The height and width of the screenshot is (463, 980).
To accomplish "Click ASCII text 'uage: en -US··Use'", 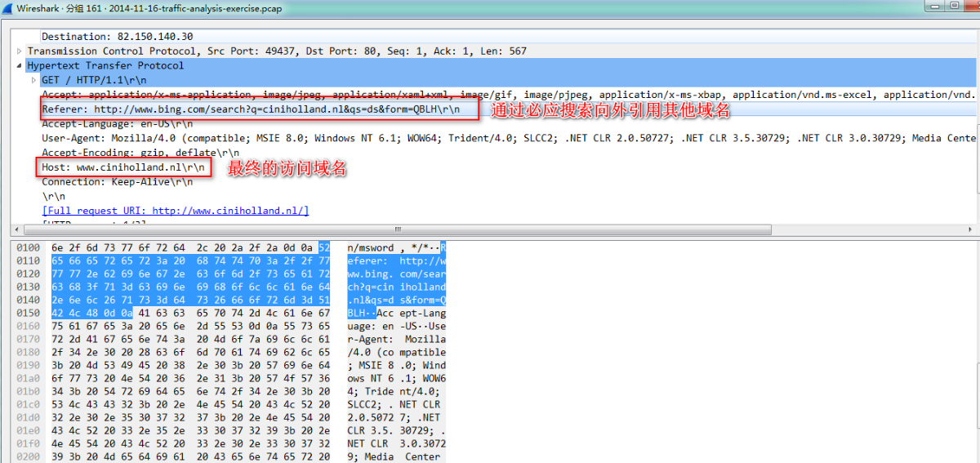I will (396, 326).
